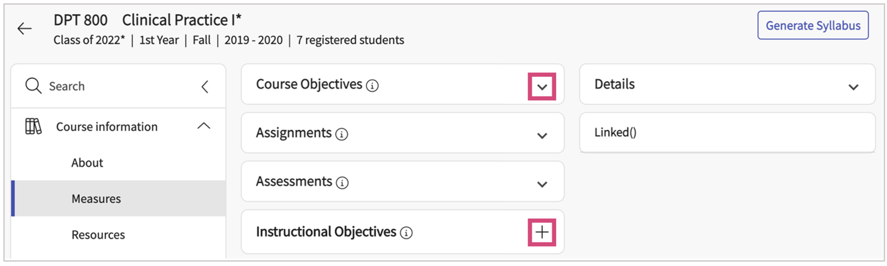Image resolution: width=887 pixels, height=266 pixels.
Task: Expand the Details panel
Action: pyautogui.click(x=853, y=87)
